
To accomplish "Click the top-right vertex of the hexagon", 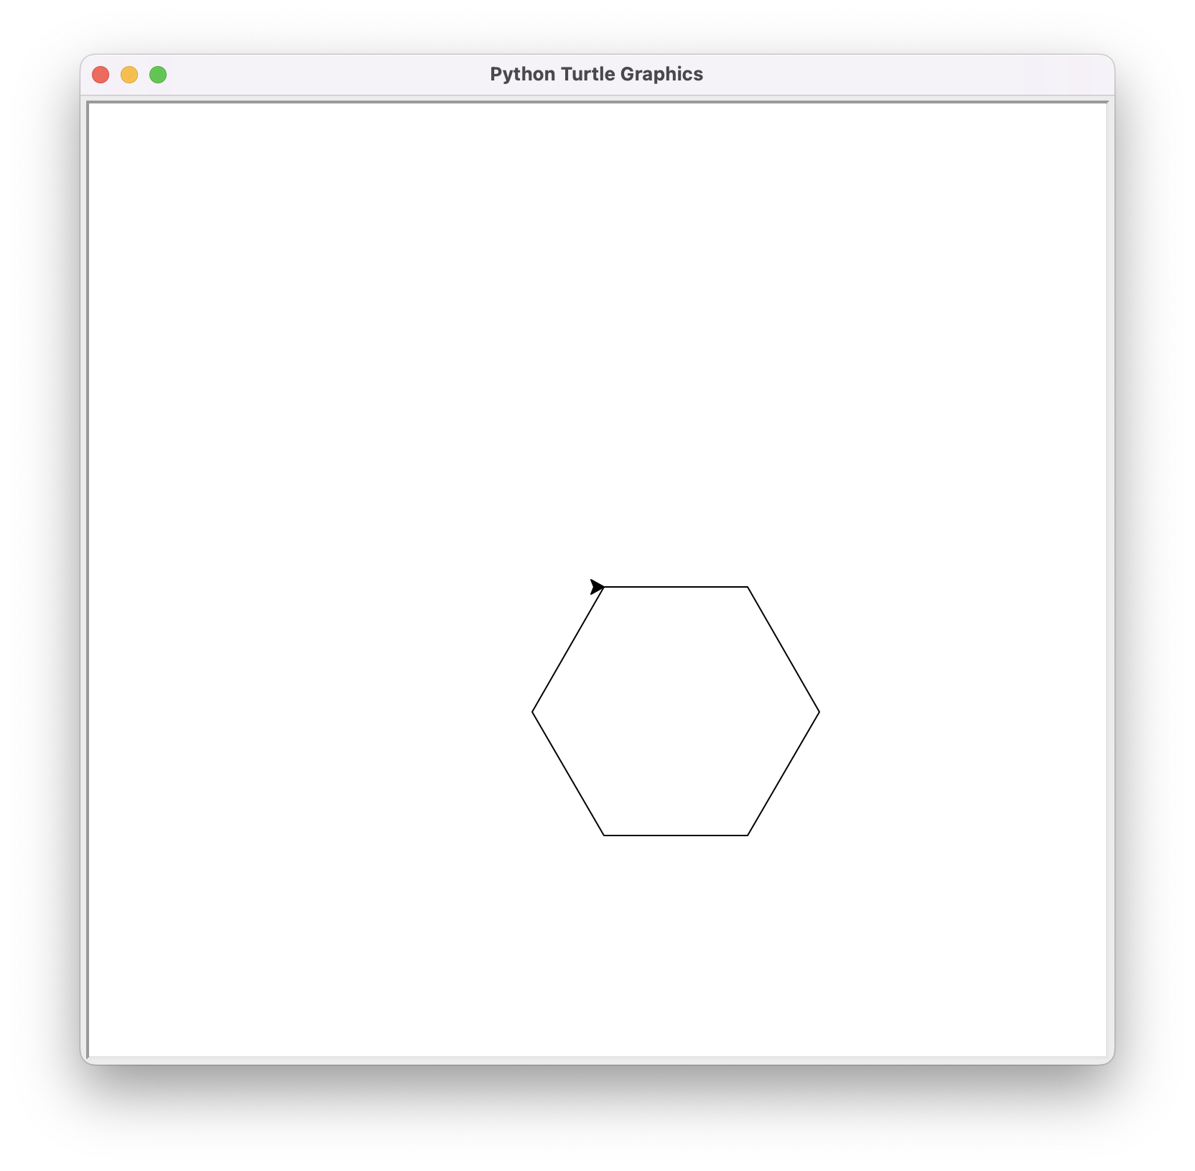I will point(750,587).
